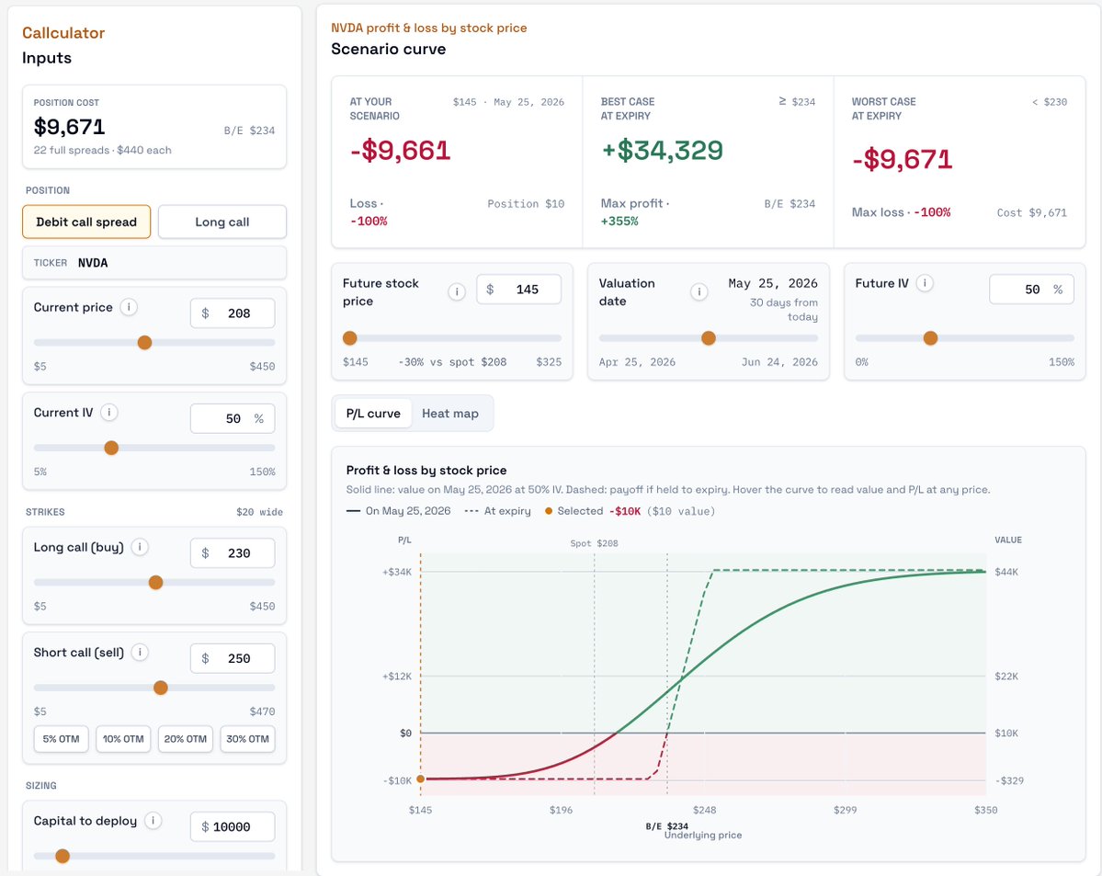Open the Future stock price info icon
The height and width of the screenshot is (876, 1102).
[457, 291]
